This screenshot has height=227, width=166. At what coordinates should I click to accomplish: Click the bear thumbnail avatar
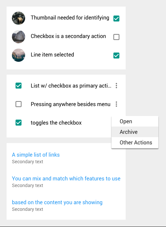pyautogui.click(x=19, y=18)
